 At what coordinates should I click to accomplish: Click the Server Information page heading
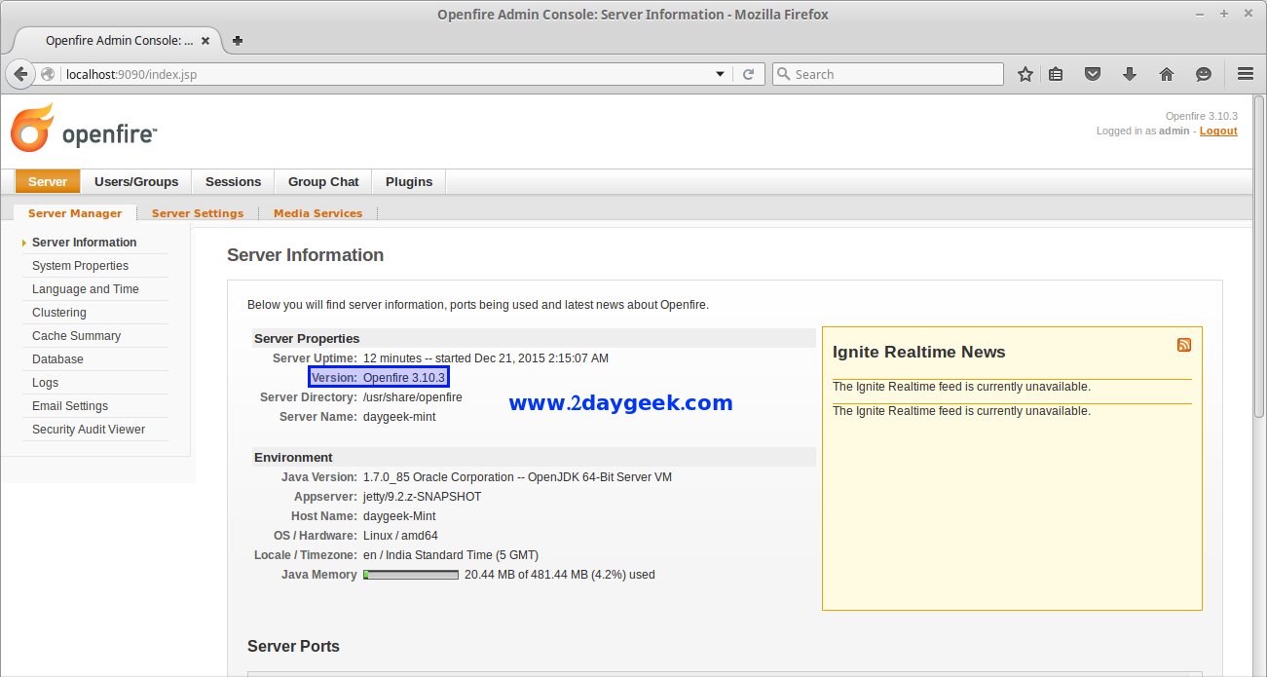tap(305, 255)
